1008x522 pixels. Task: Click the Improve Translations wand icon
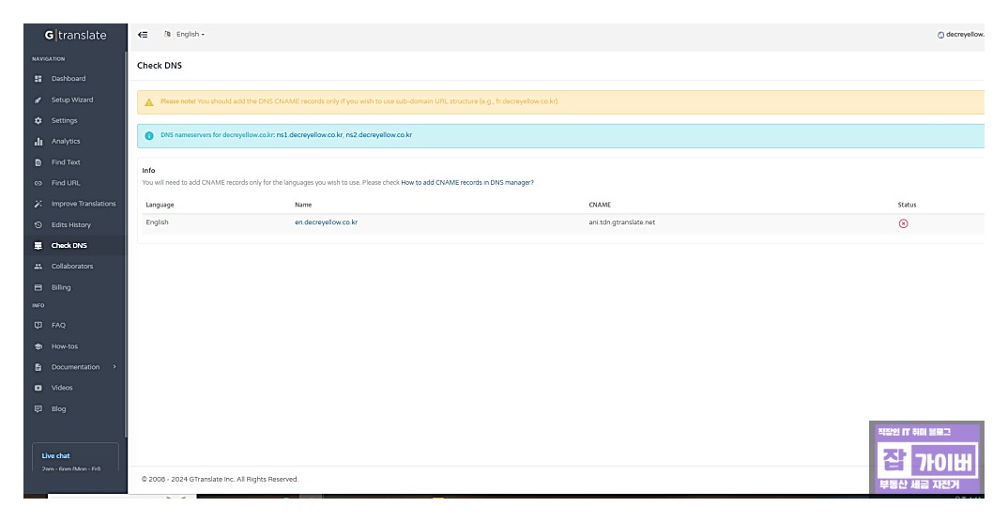coord(38,204)
